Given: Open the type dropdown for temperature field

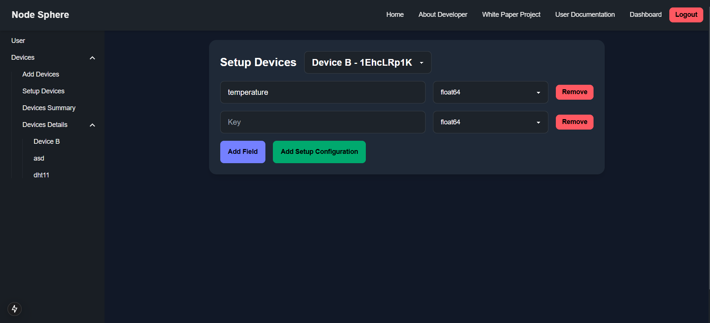Looking at the screenshot, I should (x=490, y=92).
